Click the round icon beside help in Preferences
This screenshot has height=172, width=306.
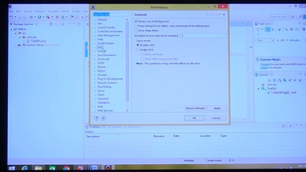pos(103,118)
